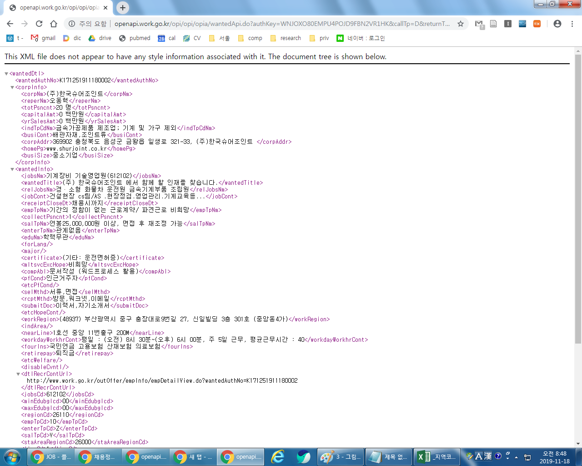Go to the browser home page
582x466 pixels.
point(54,24)
